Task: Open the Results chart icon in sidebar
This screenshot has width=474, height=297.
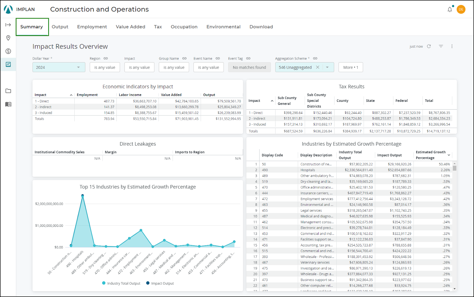Action: pos(8,64)
